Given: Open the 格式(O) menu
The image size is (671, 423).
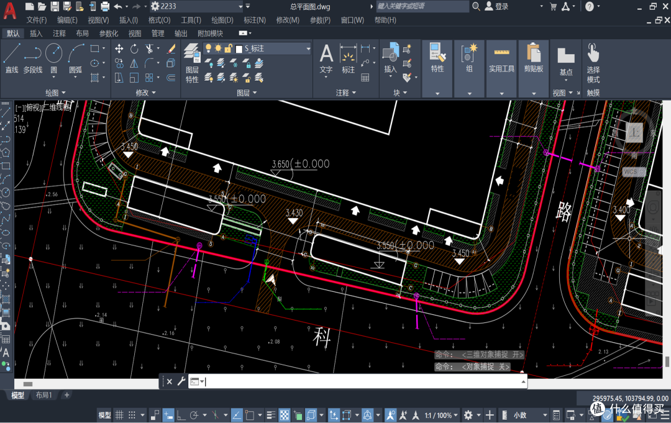Looking at the screenshot, I should click(159, 20).
